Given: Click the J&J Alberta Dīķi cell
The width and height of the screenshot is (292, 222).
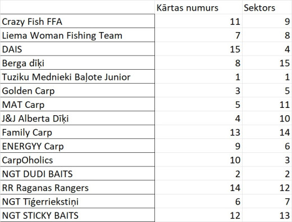Looking at the screenshot, I should pyautogui.click(x=77, y=118).
